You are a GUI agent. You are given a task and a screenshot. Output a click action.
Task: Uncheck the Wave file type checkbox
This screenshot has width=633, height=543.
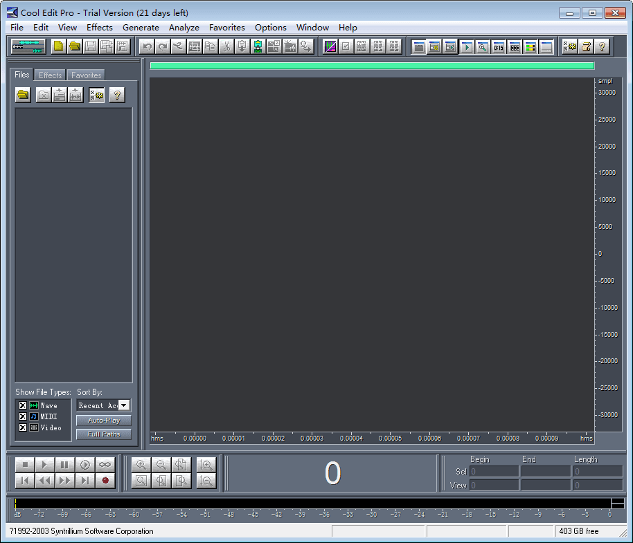tap(23, 405)
